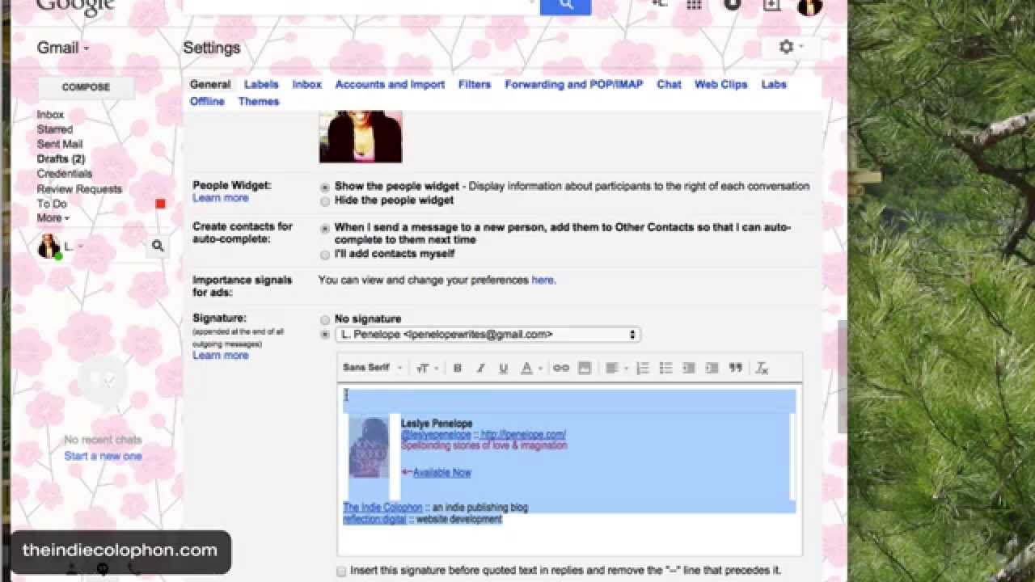
Task: Click the profile picture thumbnail in settings
Action: pyautogui.click(x=361, y=137)
